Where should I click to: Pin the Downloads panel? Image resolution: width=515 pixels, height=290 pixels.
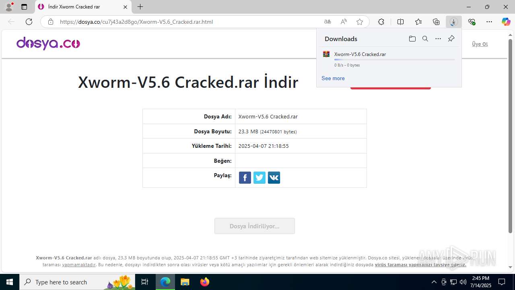(451, 39)
